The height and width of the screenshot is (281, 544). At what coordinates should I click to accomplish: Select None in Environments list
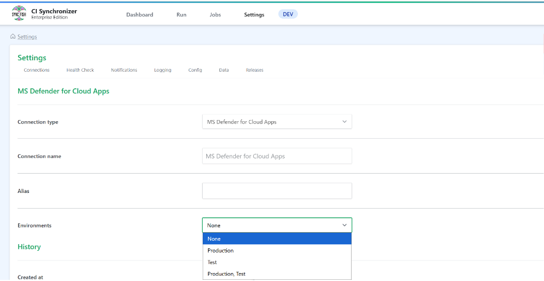(x=277, y=239)
